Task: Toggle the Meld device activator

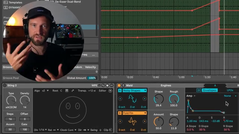Action: tap(119, 85)
